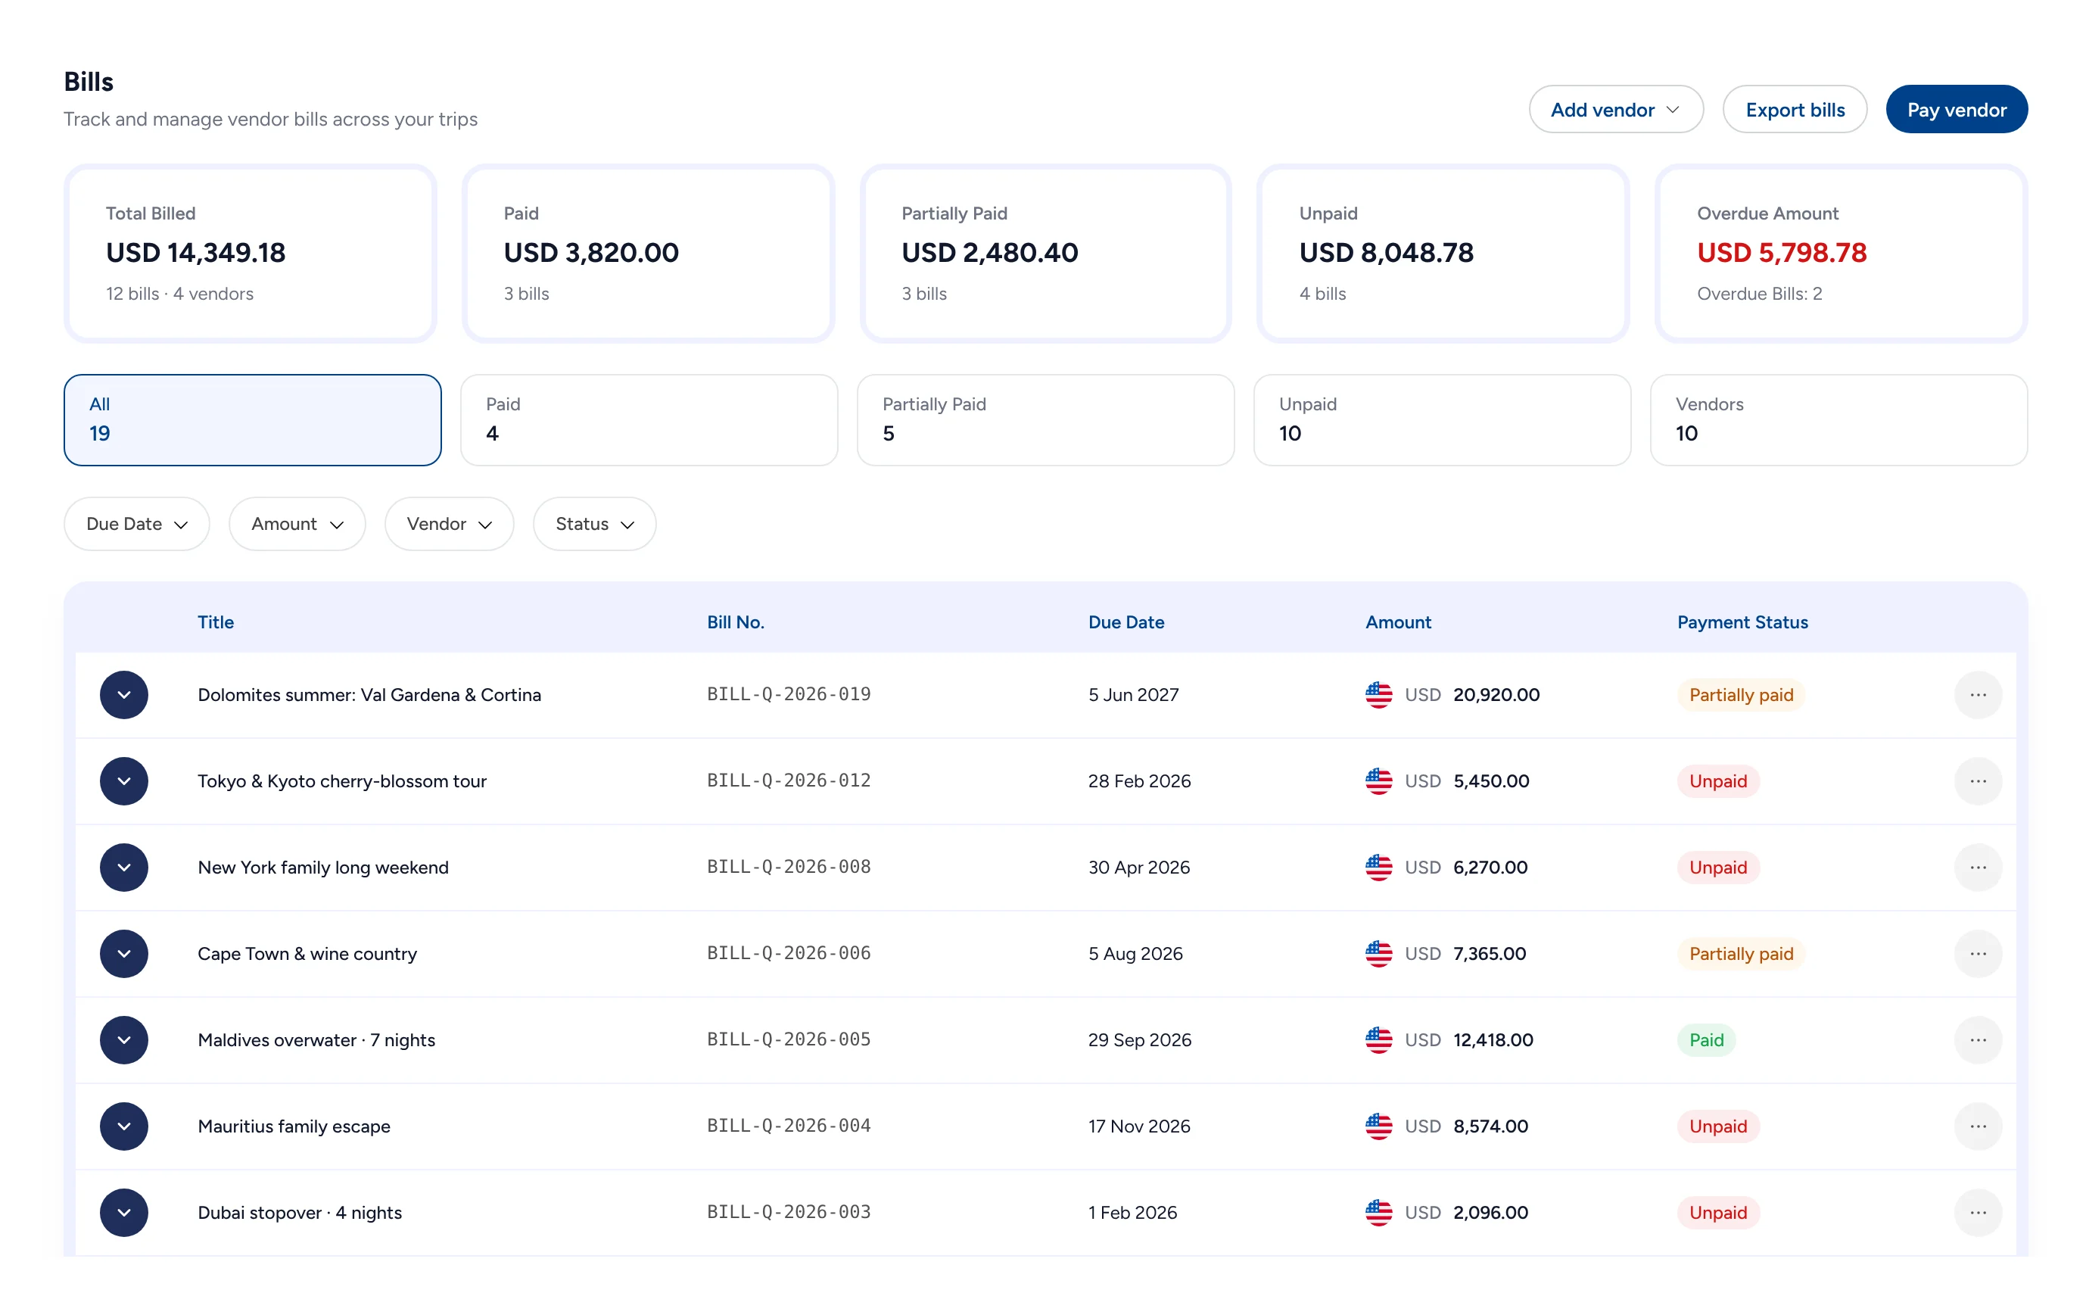Expand the Mauritius family escape row

(124, 1126)
